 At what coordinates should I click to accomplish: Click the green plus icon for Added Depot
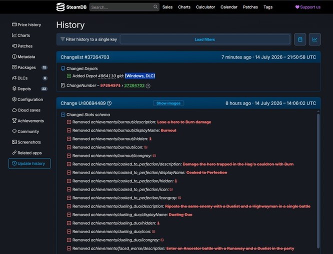click(69, 76)
